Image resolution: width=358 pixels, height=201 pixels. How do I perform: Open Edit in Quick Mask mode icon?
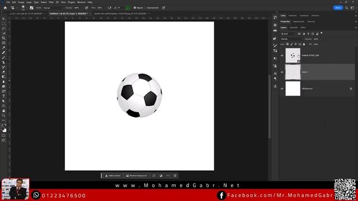(x=3, y=136)
